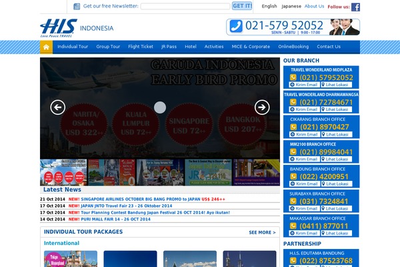Click phone icon for Travel Wonderland Dharmawangsa
400x267 pixels.
coord(293,102)
